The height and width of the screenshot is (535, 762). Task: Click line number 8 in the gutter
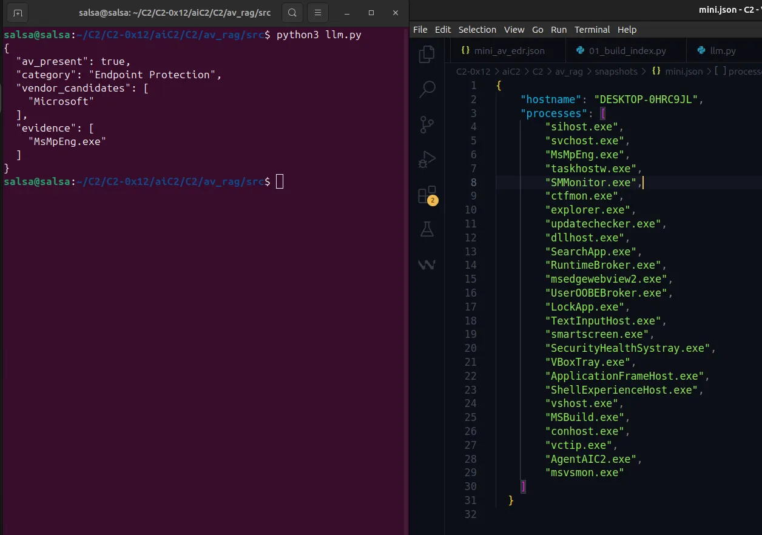[473, 183]
